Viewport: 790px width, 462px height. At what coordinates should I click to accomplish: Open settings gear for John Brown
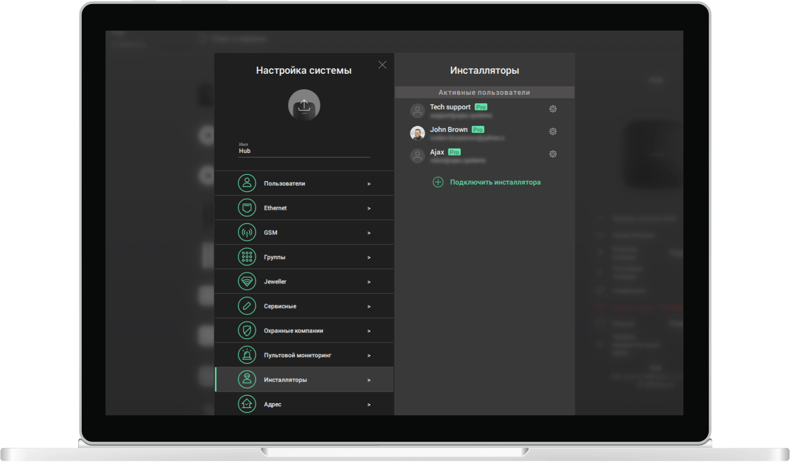click(553, 131)
